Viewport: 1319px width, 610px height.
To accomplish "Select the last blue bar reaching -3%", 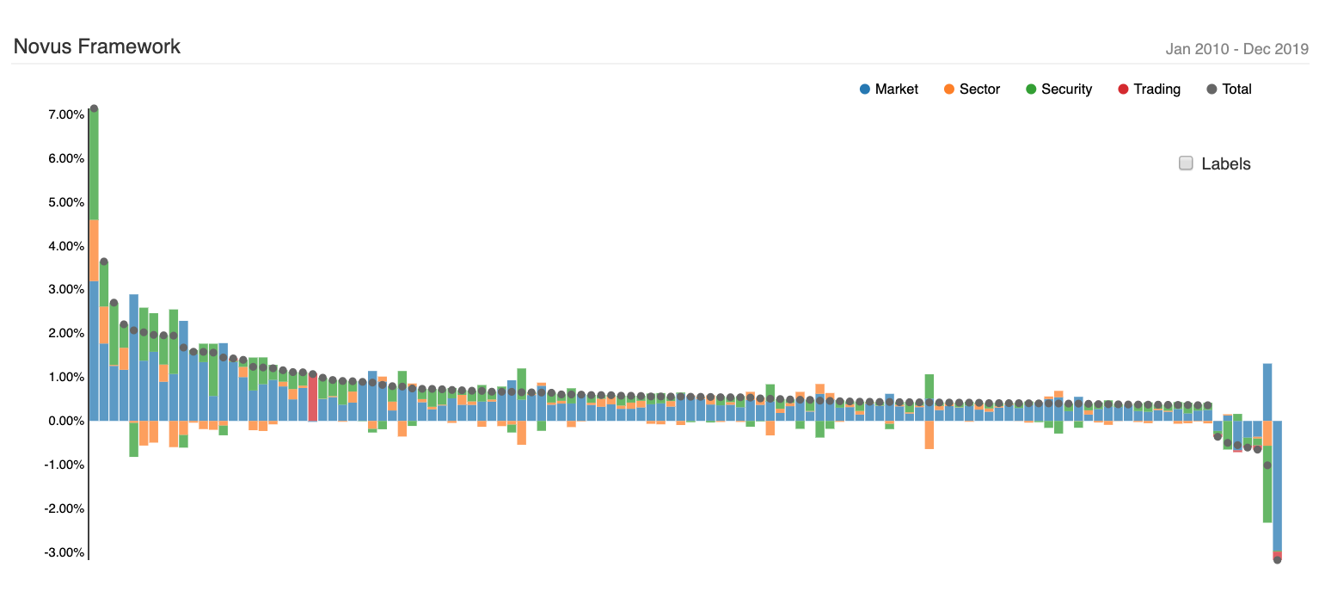I will (x=1277, y=485).
